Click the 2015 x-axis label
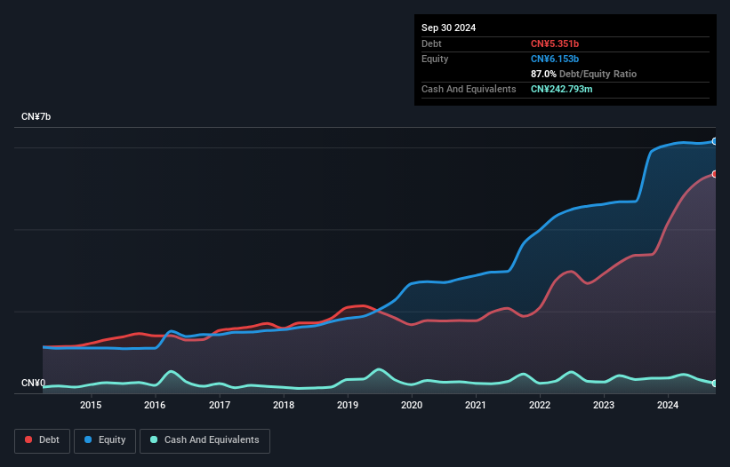Image resolution: width=730 pixels, height=467 pixels. 91,405
